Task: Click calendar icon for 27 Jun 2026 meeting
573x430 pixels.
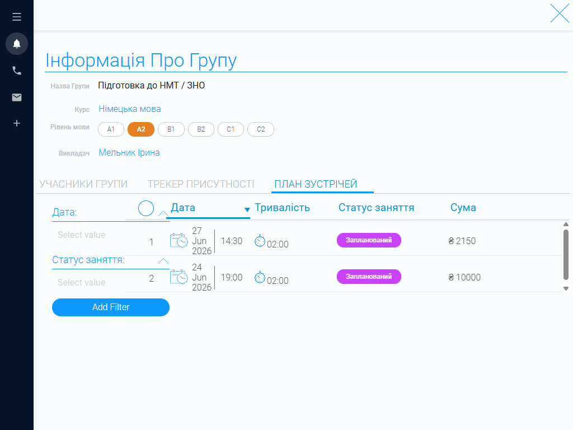Action: click(179, 241)
